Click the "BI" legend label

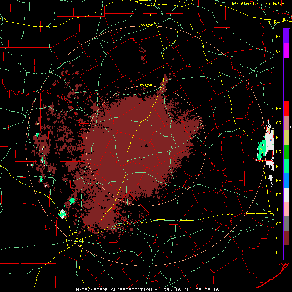[x=279, y=238]
